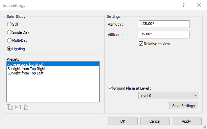
Task: Select the Still solar study option
Action: [12, 24]
